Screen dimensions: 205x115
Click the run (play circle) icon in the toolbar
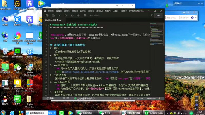tap(78, 15)
